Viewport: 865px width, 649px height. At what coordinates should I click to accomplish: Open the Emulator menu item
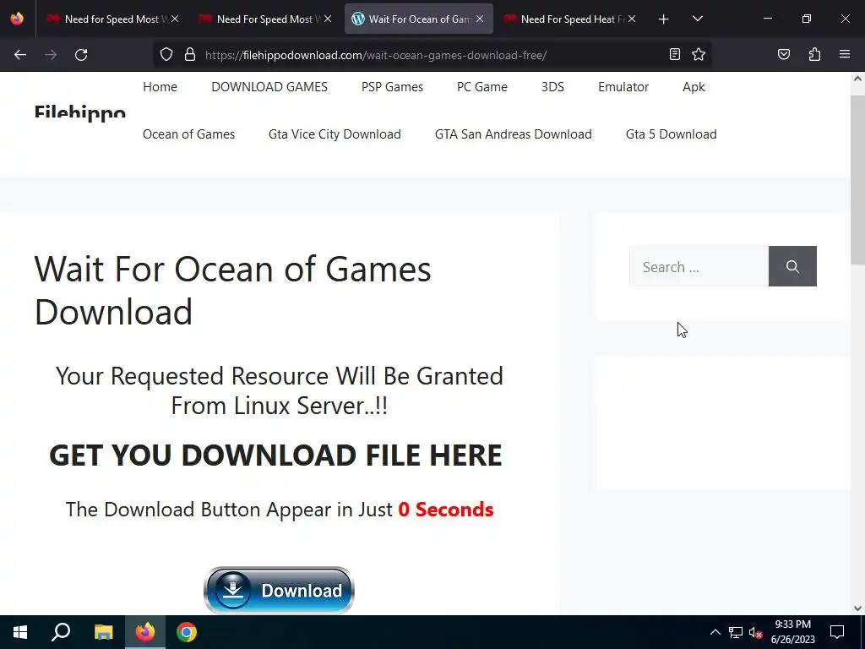[x=623, y=87]
